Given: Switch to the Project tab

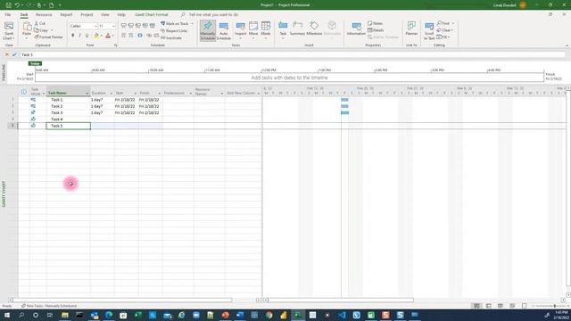Looking at the screenshot, I should [x=87, y=15].
